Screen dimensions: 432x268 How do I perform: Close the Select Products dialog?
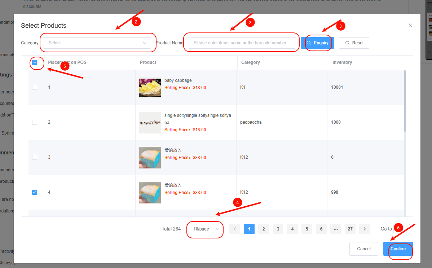point(410,25)
